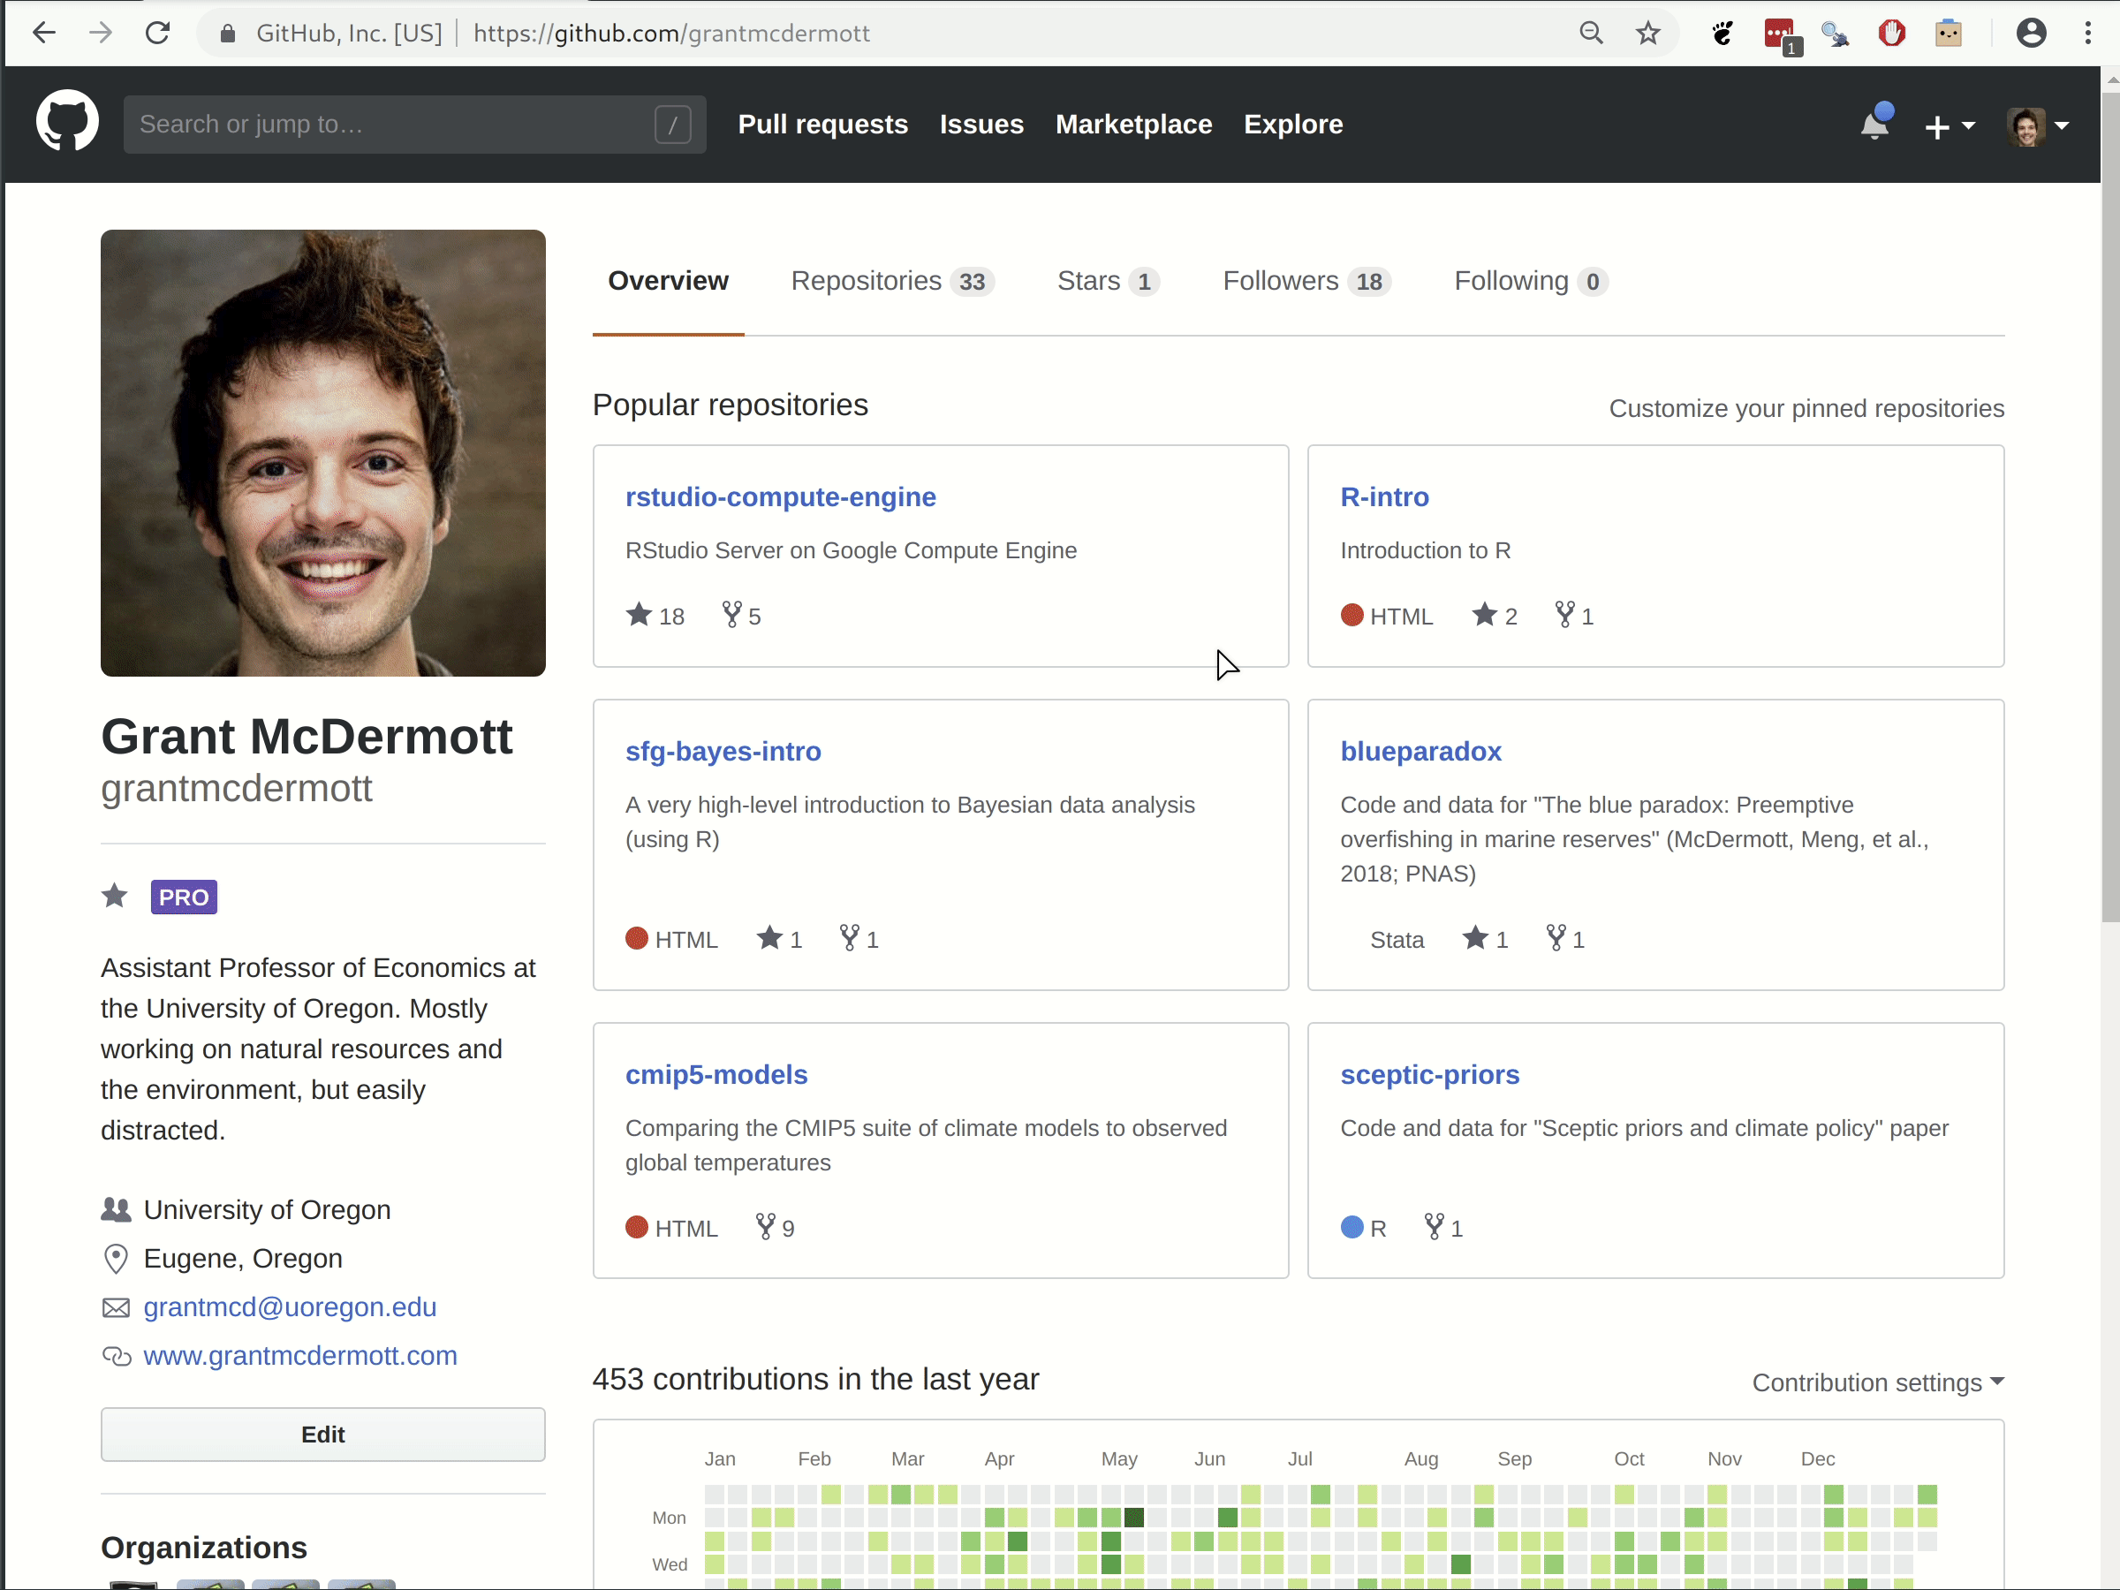Open the blueparadox repository link
The height and width of the screenshot is (1590, 2120).
1420,752
